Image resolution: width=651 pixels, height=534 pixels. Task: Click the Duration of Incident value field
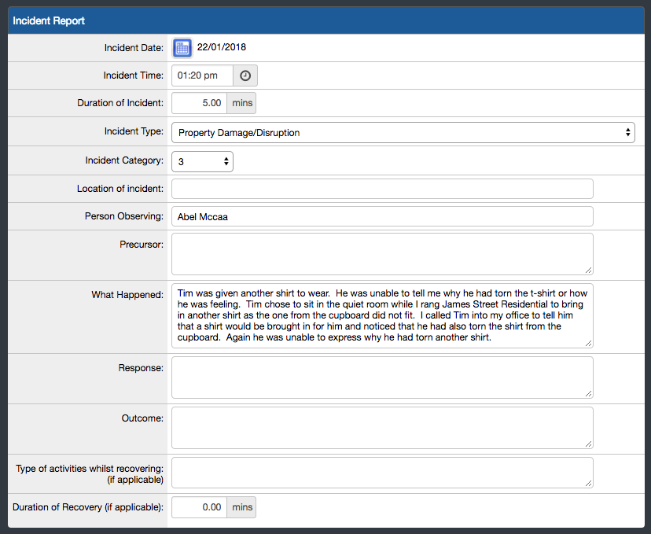[x=200, y=102]
